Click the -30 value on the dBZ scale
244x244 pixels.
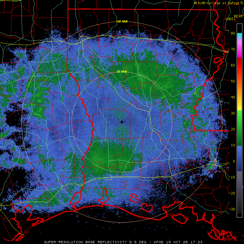[x=232, y=209]
